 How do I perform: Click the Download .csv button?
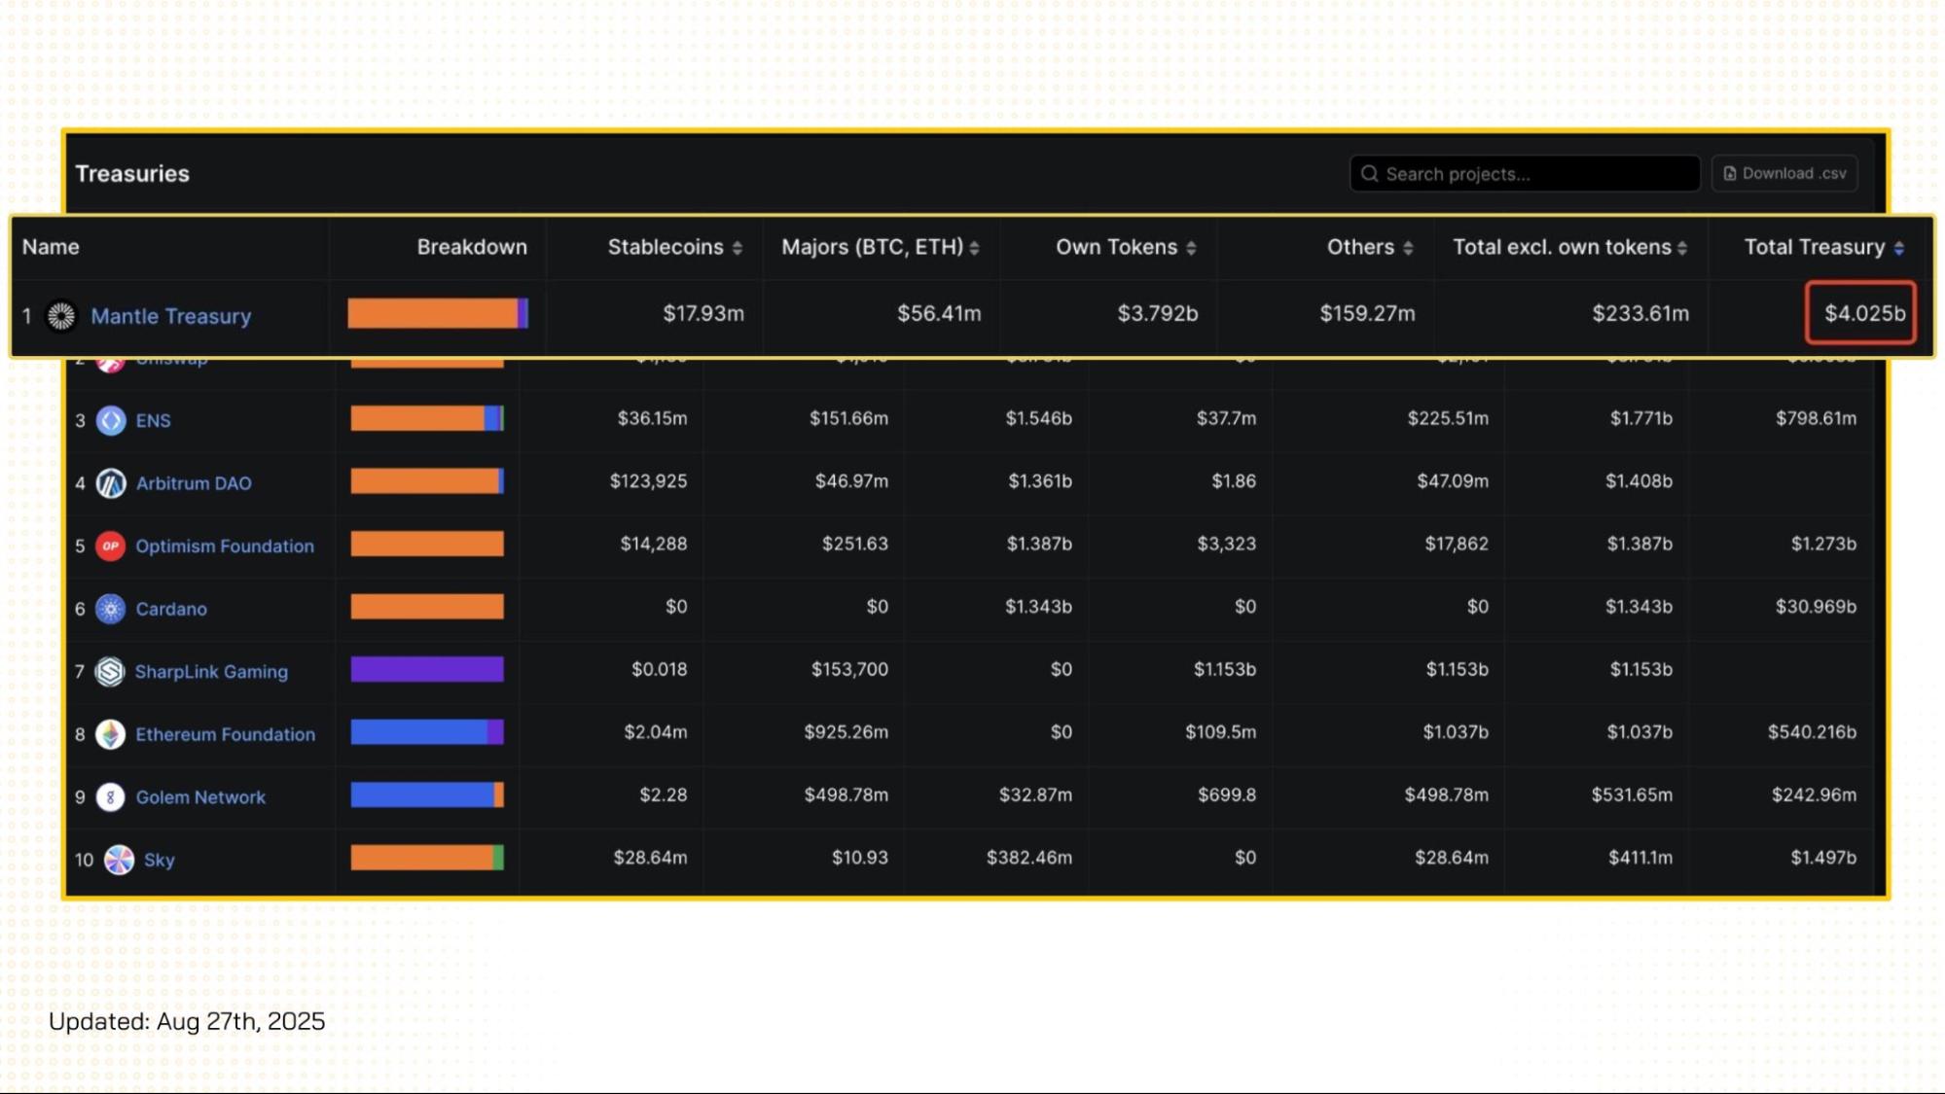(1784, 174)
